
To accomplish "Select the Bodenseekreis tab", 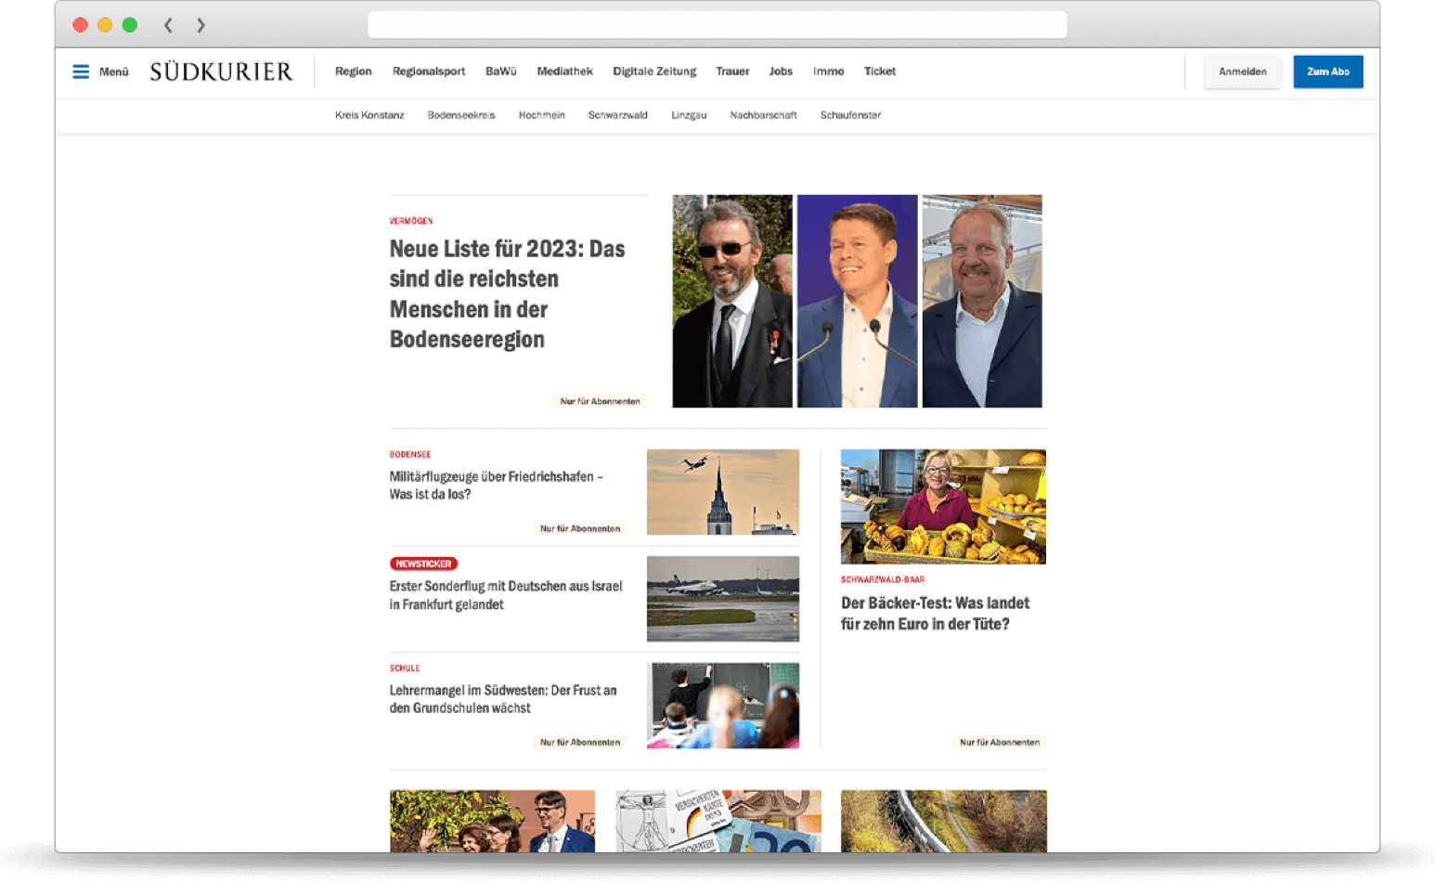I will [x=460, y=115].
